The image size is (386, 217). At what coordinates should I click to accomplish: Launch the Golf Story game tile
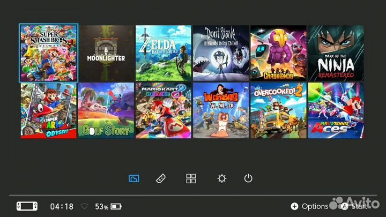tap(106, 110)
